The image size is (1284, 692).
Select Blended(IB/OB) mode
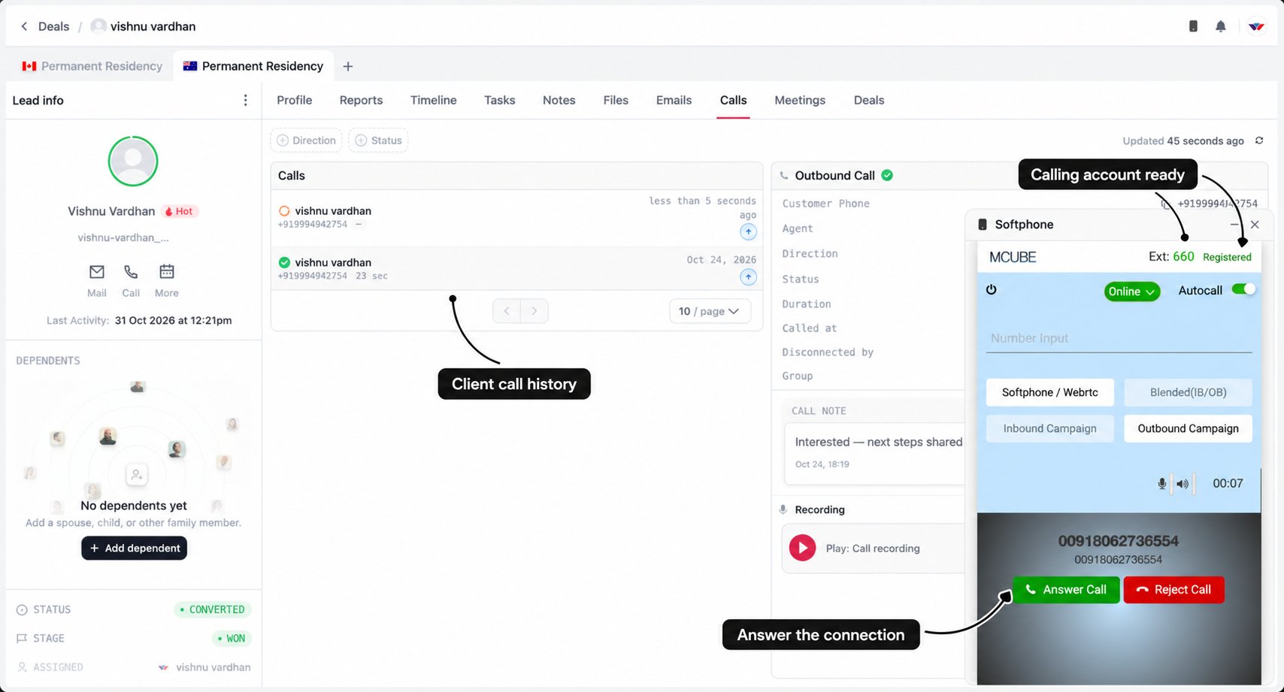1188,392
